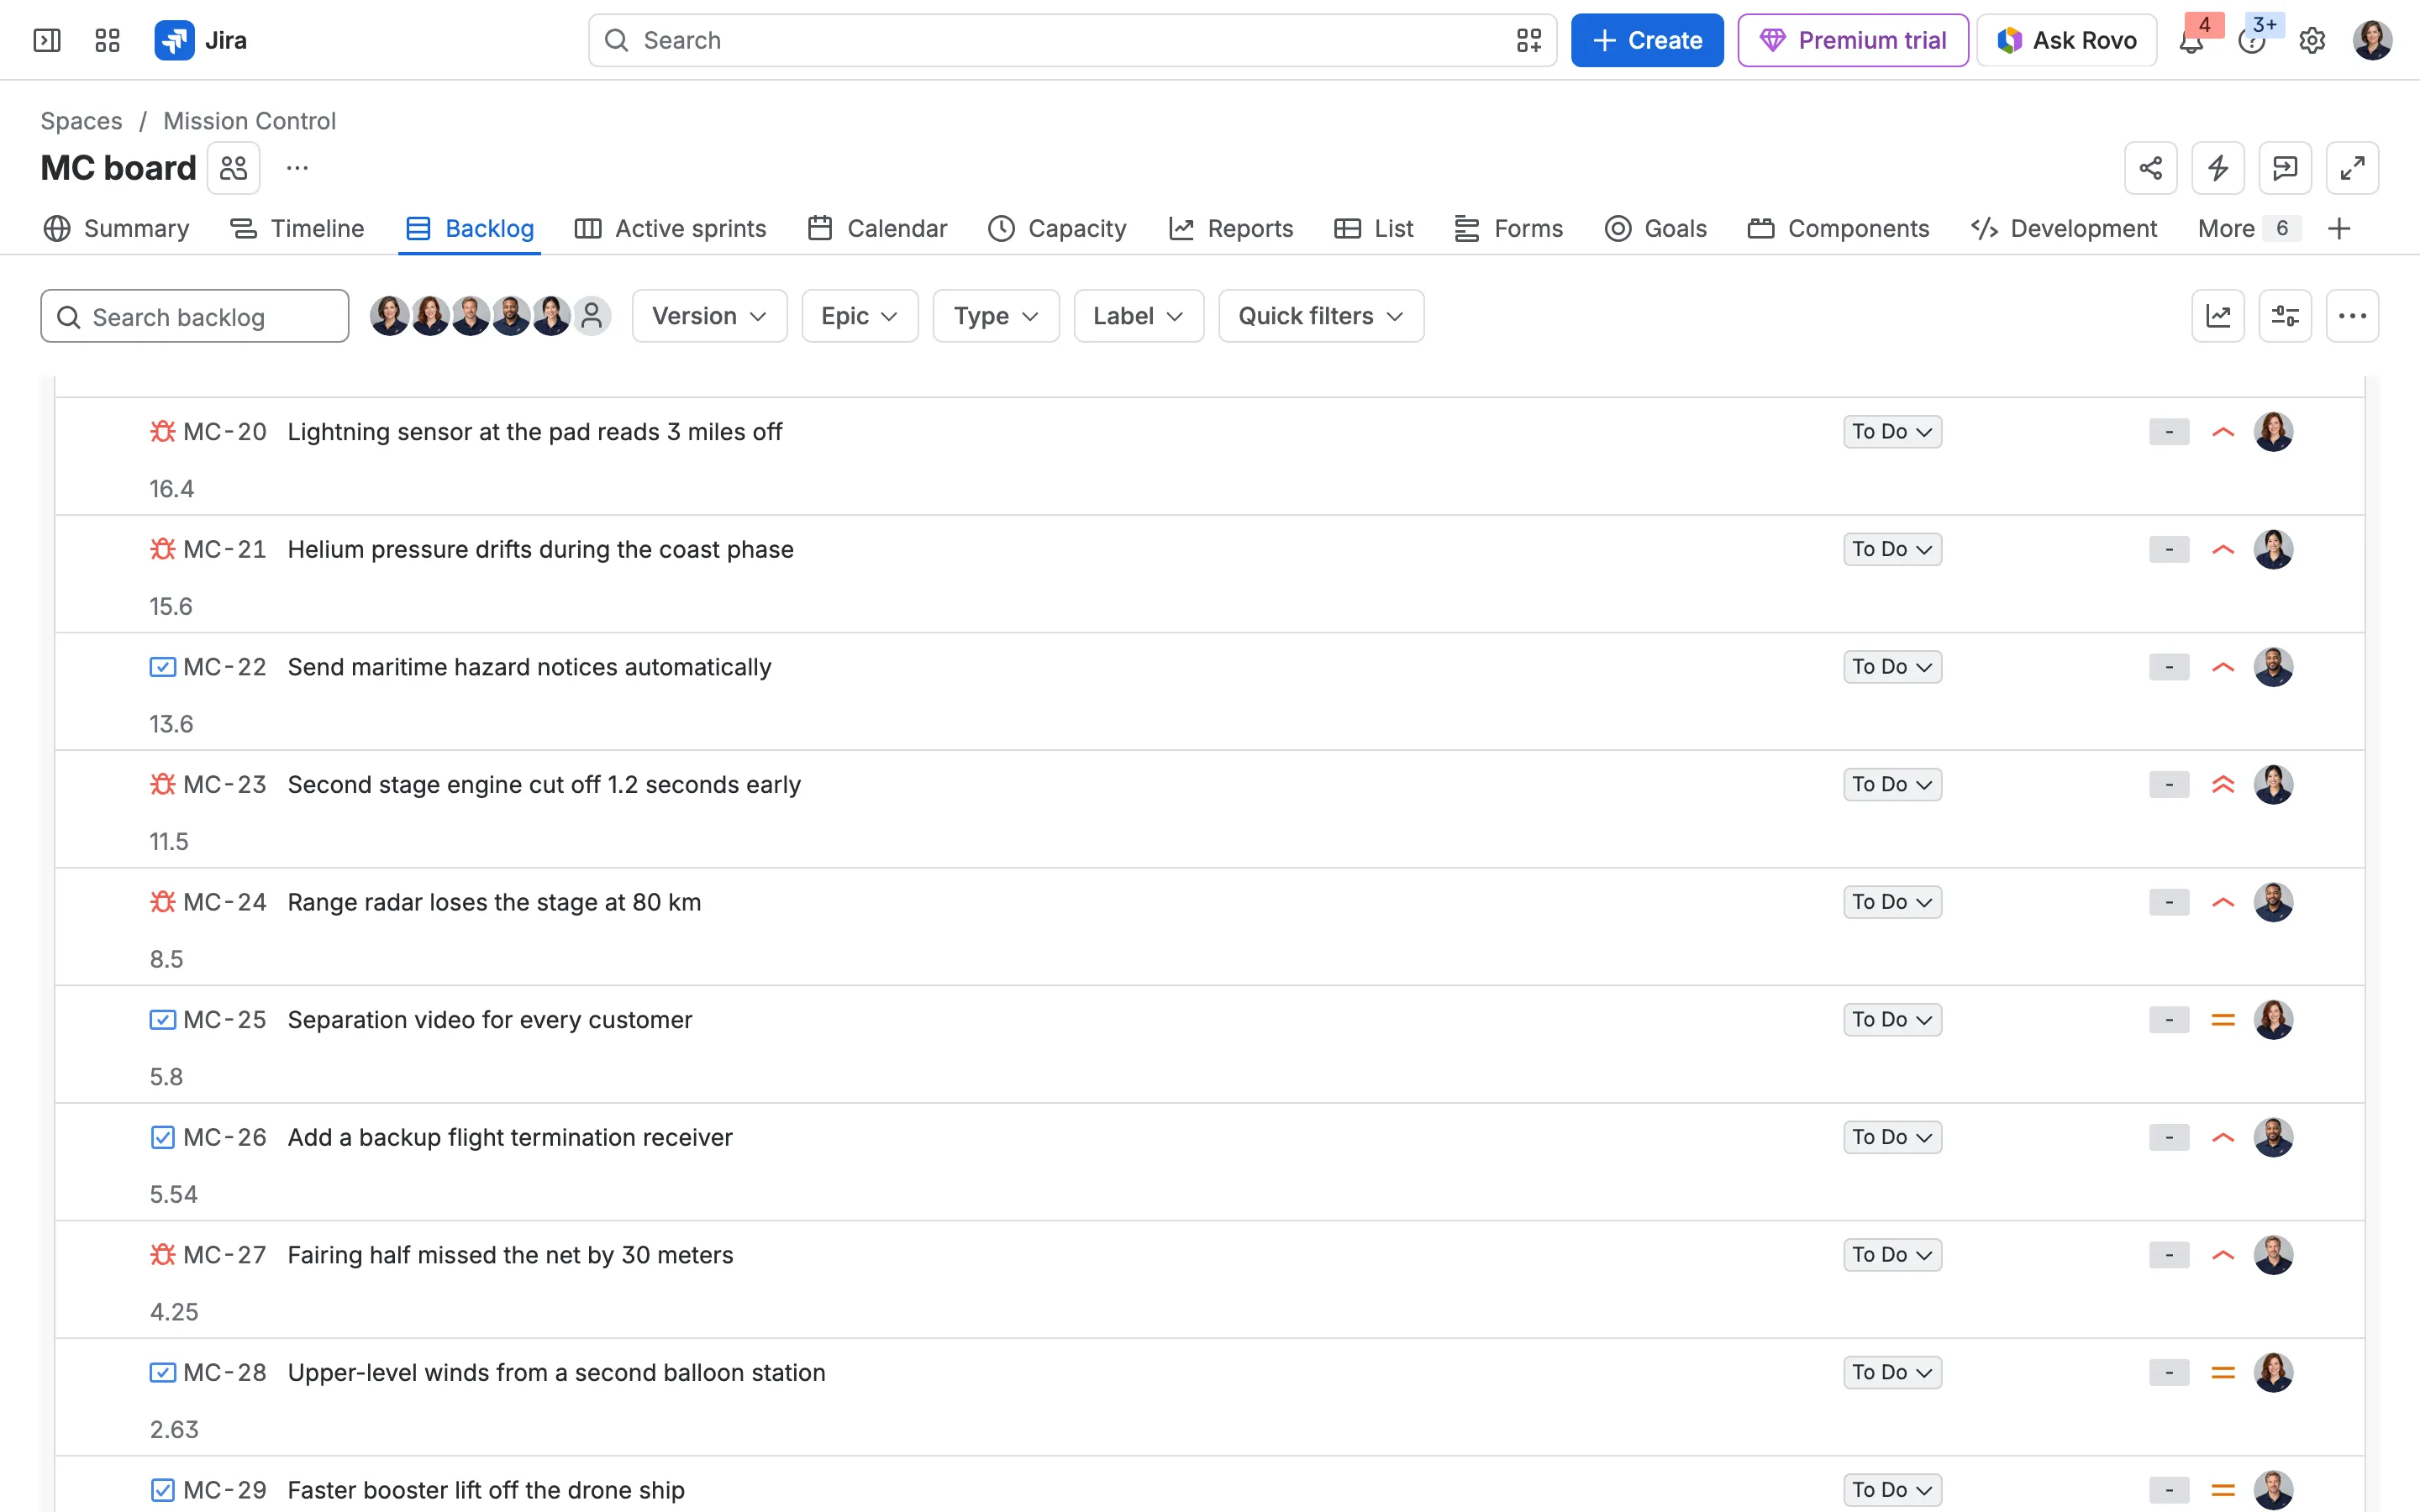
Task: Open the settings gear icon
Action: pyautogui.click(x=2312, y=40)
